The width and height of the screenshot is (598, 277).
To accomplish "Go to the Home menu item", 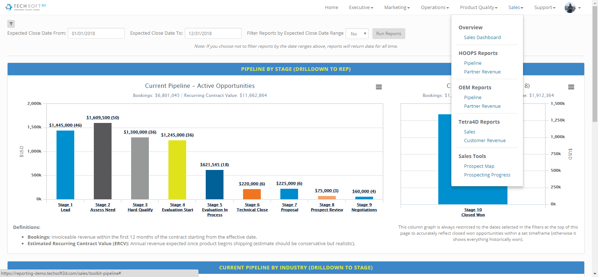I will click(331, 8).
